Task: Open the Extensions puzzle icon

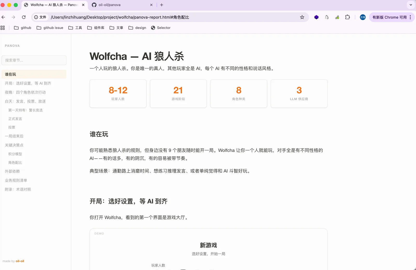Action: click(348, 17)
